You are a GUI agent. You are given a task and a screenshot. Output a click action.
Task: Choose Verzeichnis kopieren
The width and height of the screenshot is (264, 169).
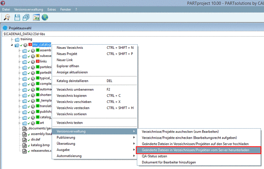pyautogui.click(x=95, y=96)
